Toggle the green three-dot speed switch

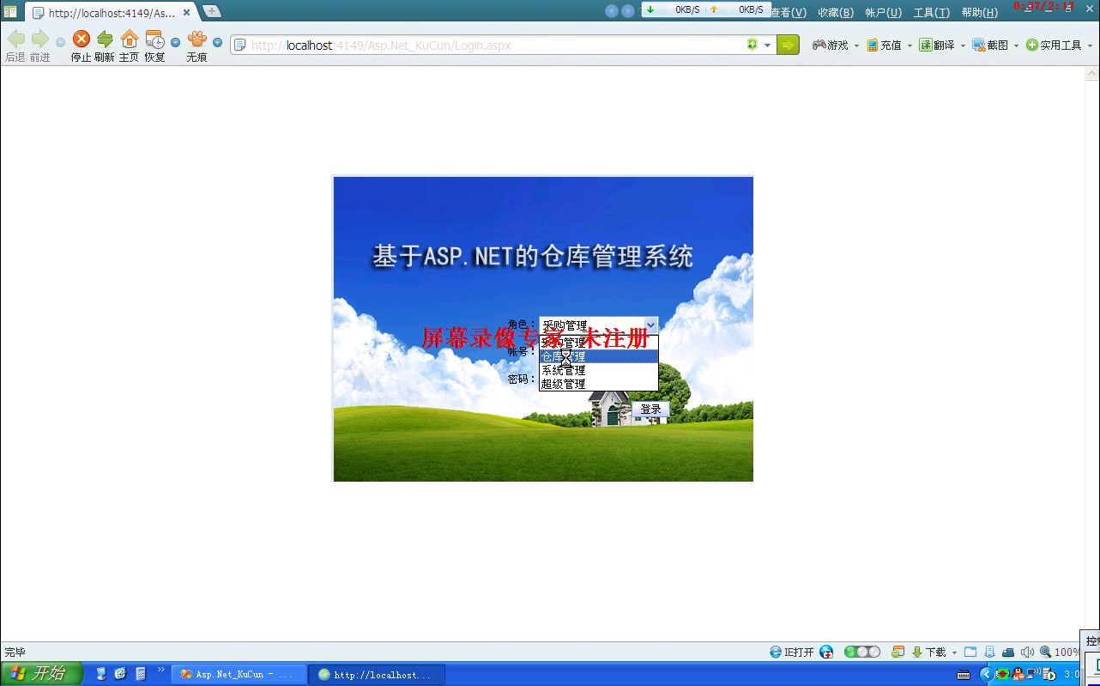862,652
